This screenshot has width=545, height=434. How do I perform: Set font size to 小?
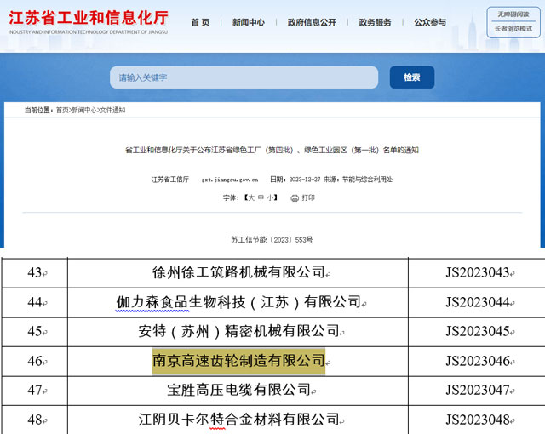pyautogui.click(x=270, y=197)
